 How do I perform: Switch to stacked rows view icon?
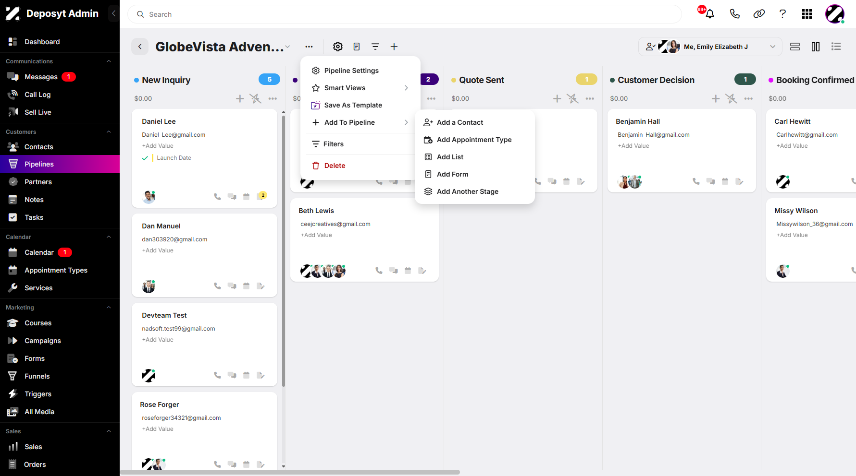click(795, 47)
